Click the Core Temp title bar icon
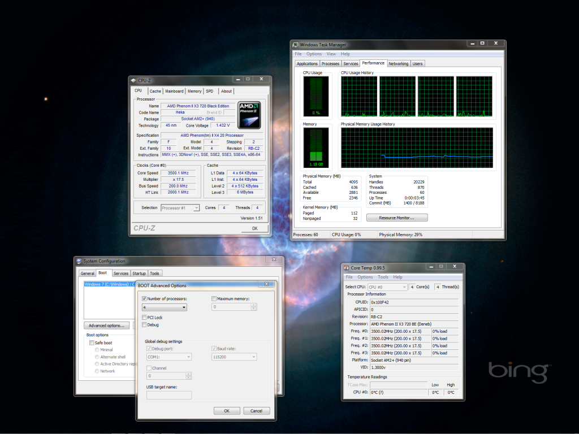This screenshot has width=579, height=434. [x=347, y=268]
